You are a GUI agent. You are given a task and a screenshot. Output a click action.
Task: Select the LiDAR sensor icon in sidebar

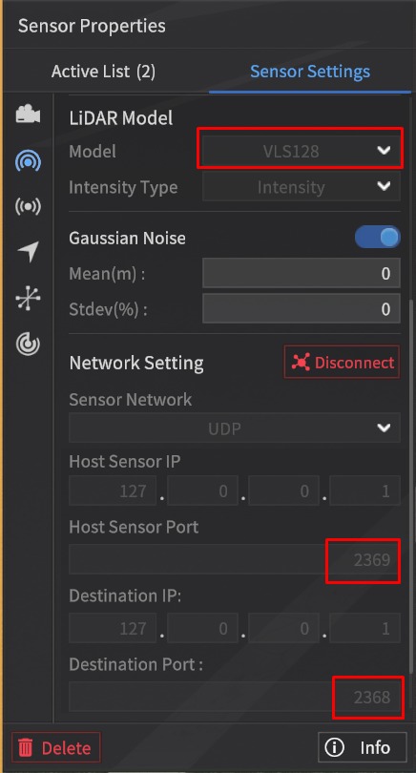click(28, 160)
